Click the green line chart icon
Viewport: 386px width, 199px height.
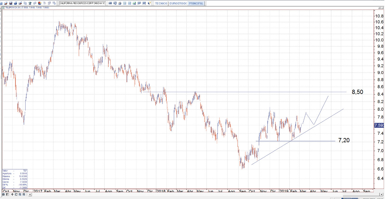click(x=134, y=3)
